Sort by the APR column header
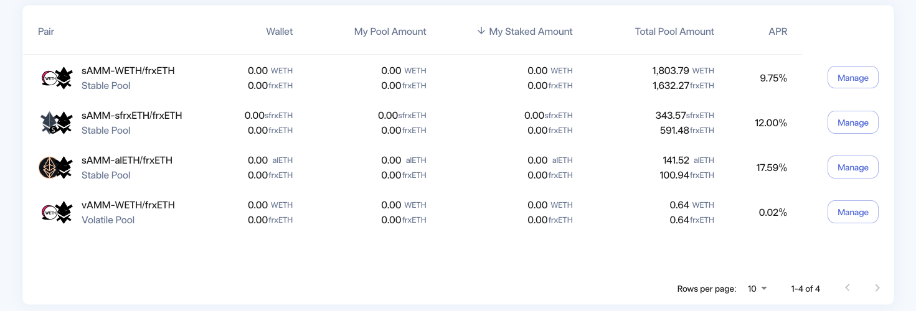 click(778, 31)
